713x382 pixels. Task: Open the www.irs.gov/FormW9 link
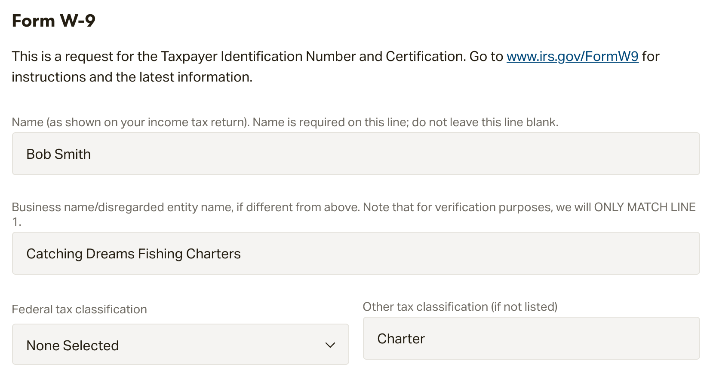coord(572,57)
